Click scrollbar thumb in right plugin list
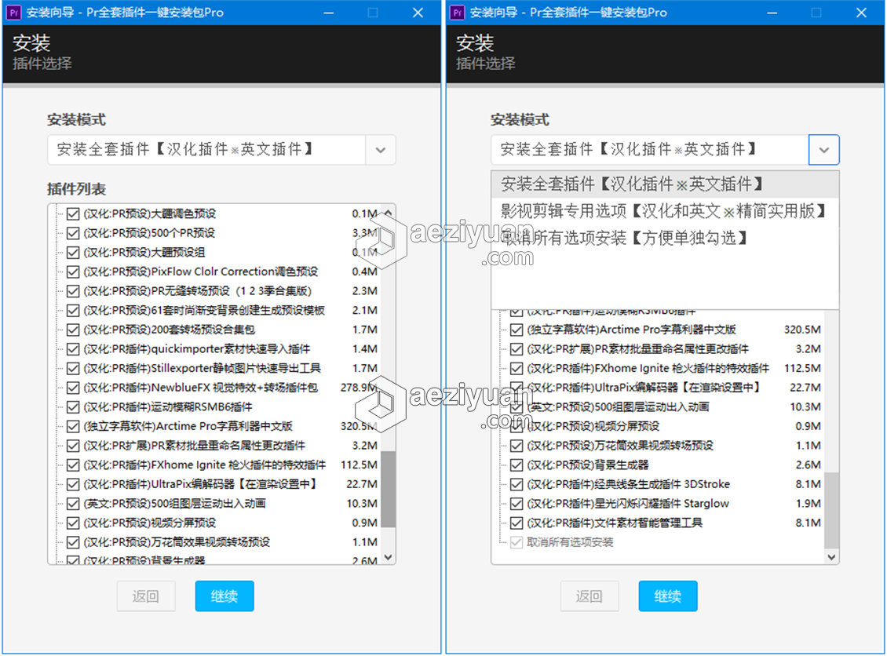 pyautogui.click(x=831, y=511)
